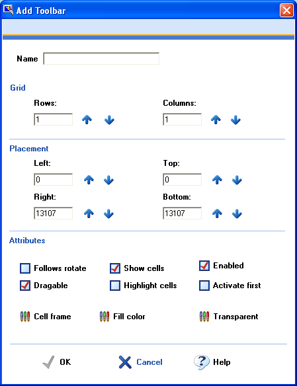Enable the Follows rotate checkbox
Viewport: 297px width, 386px height.
(x=25, y=268)
